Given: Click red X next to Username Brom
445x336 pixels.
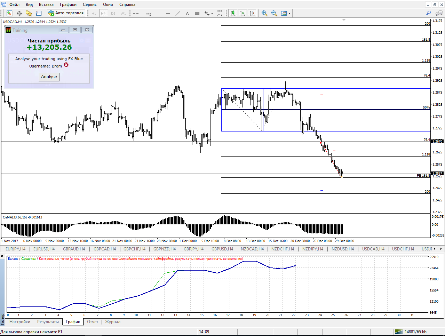Looking at the screenshot, I should (66, 65).
